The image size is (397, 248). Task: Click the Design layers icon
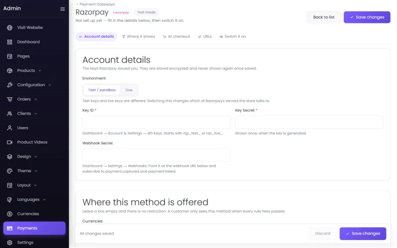(x=9, y=157)
